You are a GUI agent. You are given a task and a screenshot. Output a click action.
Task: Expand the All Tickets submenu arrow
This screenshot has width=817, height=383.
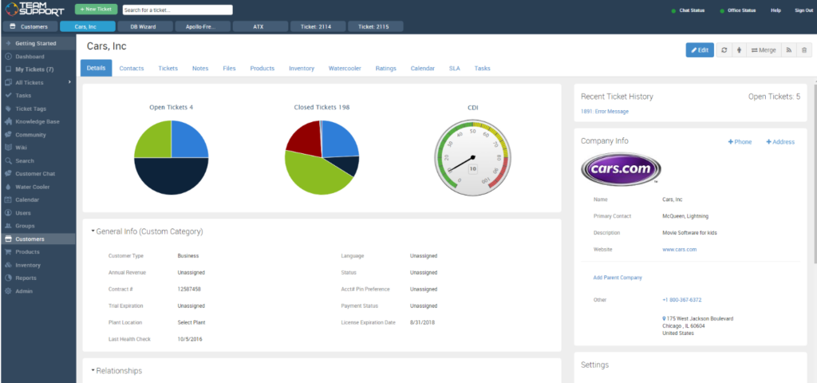pos(69,82)
